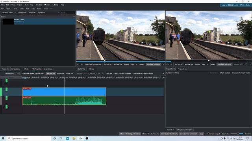This screenshot has width=252, height=141.
Task: Click Play on the project monitor
Action: [x=204, y=64]
